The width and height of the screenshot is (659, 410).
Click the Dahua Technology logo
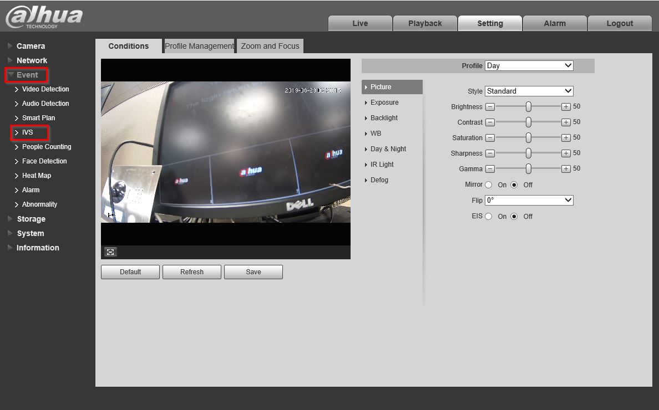point(44,17)
